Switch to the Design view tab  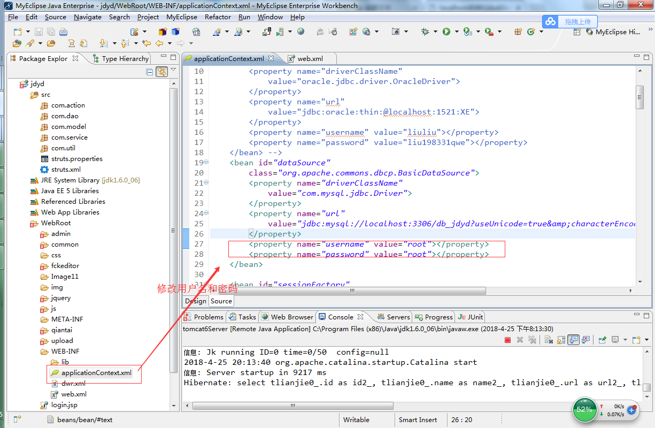click(196, 301)
